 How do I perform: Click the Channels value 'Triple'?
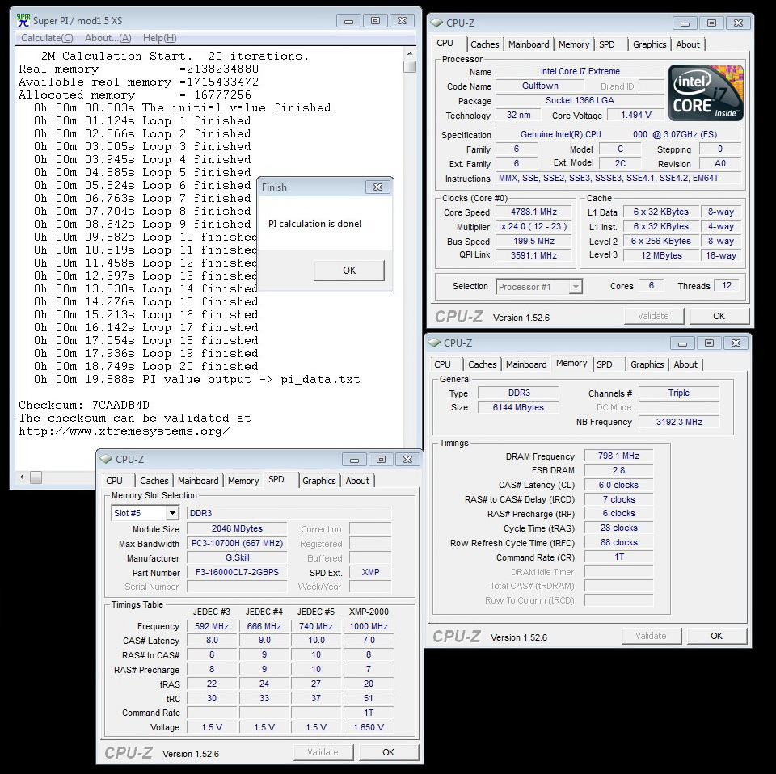click(679, 393)
